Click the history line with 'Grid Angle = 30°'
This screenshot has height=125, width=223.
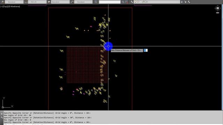48,117
